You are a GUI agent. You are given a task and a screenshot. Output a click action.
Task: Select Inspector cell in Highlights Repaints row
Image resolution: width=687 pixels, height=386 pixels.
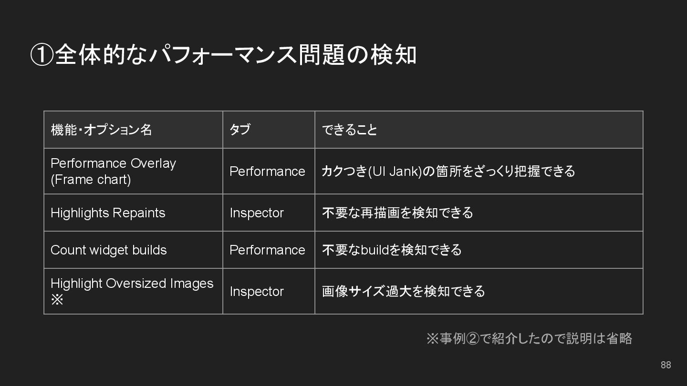pos(269,213)
